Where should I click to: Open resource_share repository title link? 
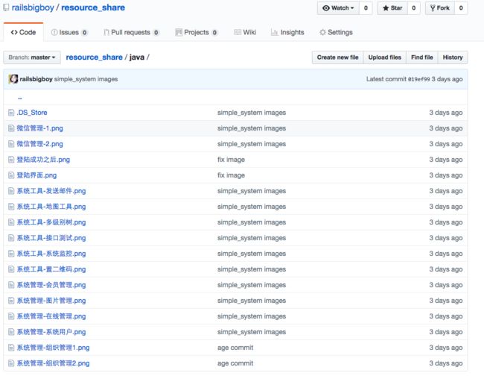pyautogui.click(x=93, y=7)
